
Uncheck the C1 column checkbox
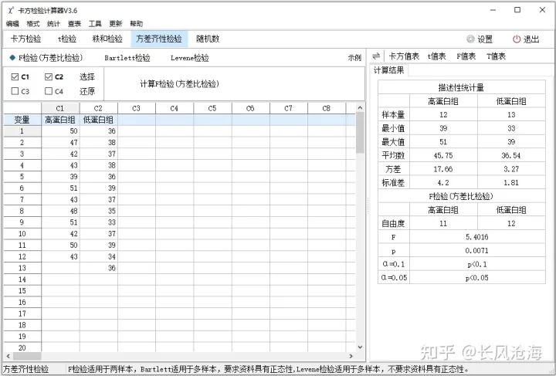15,76
